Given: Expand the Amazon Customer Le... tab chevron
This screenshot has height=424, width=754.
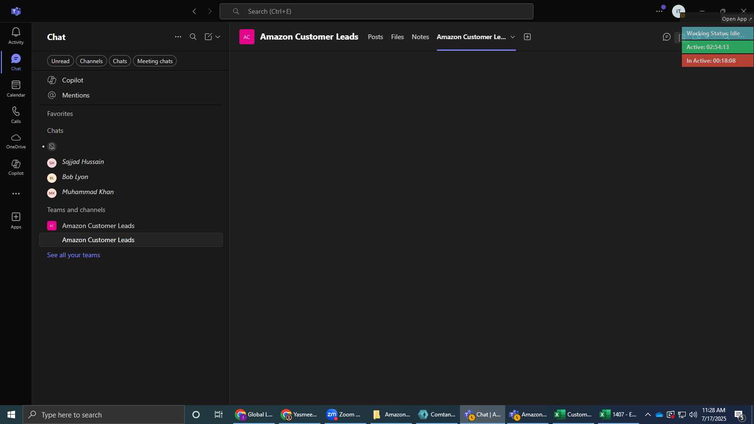Looking at the screenshot, I should [513, 37].
